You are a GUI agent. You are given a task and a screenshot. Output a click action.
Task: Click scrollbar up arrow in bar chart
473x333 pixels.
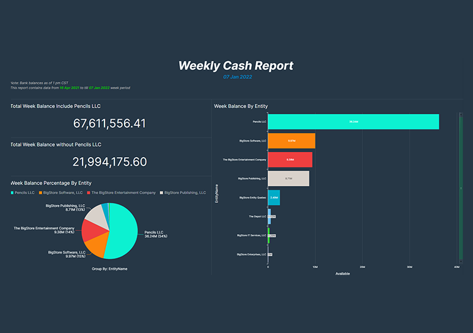(461, 113)
